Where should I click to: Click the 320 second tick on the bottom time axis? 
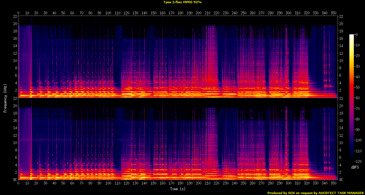click(x=307, y=183)
